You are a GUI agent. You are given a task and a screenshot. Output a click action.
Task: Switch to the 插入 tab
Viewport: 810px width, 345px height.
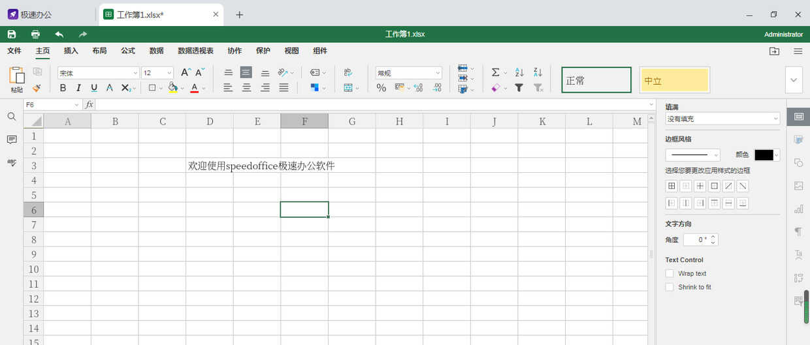point(71,51)
